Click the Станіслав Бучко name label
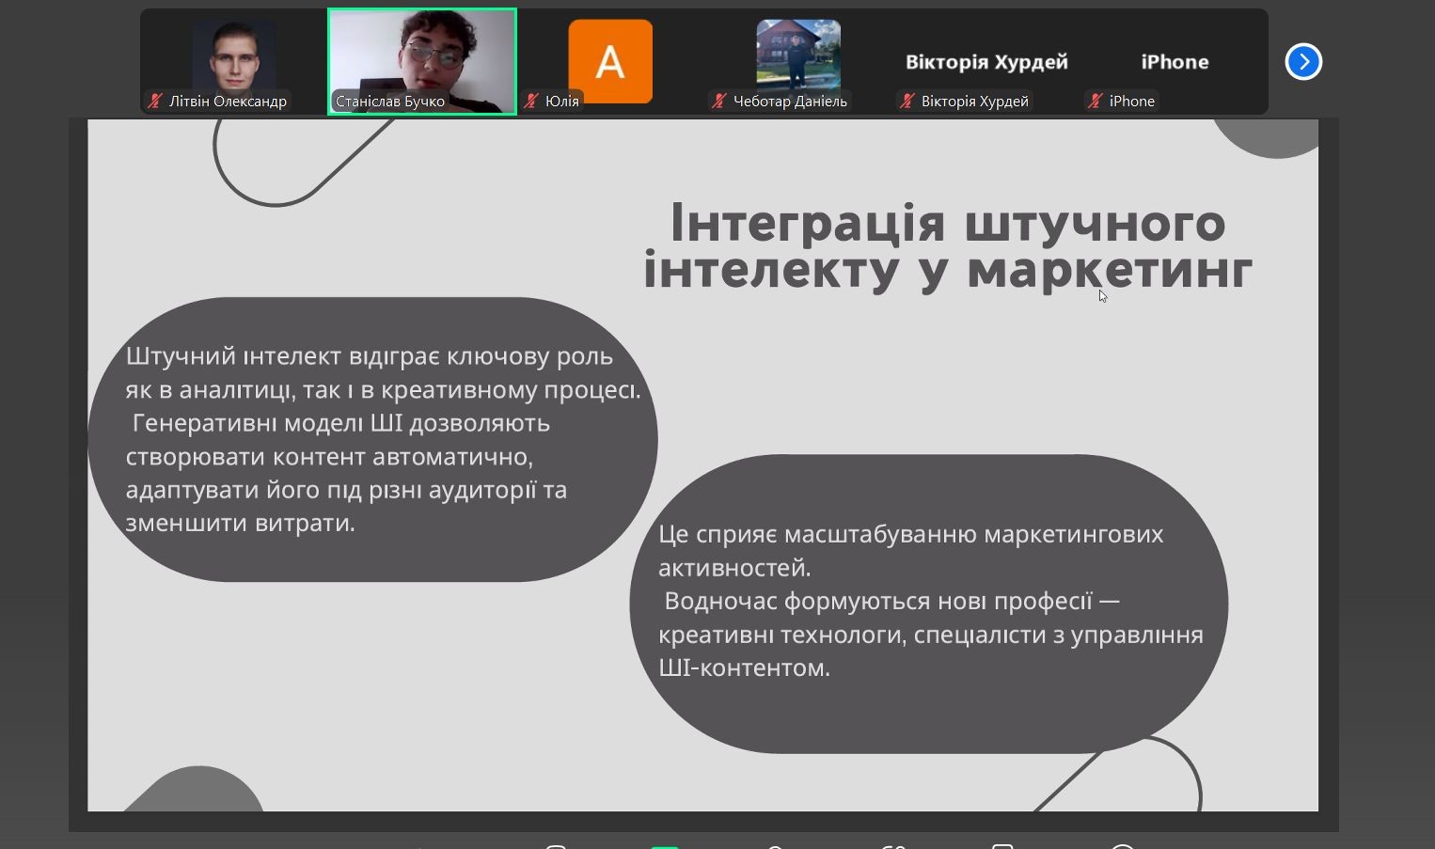This screenshot has width=1435, height=849. click(390, 101)
